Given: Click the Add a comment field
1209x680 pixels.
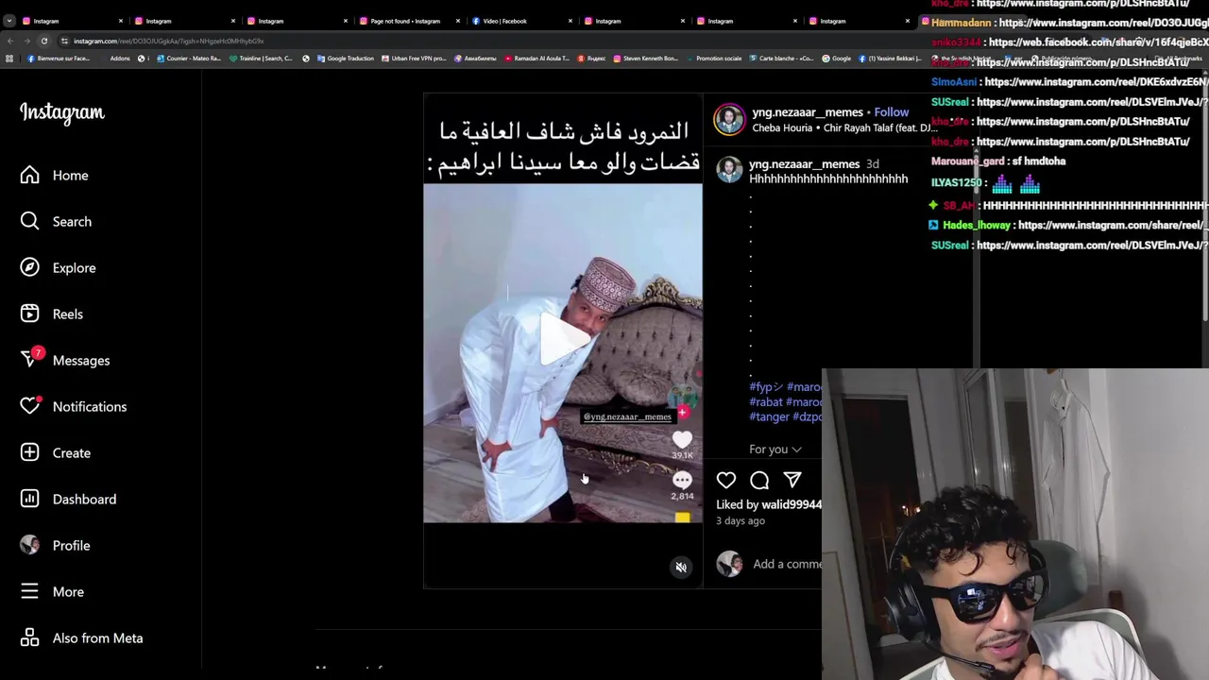Looking at the screenshot, I should click(x=787, y=564).
